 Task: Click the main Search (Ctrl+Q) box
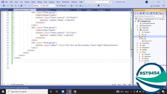(98, 2)
